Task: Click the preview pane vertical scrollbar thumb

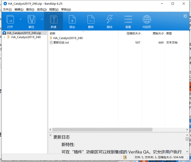Action: coord(187,139)
